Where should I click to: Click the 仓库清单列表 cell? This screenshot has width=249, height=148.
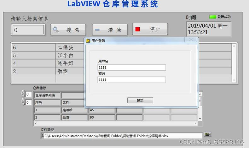coord(47,95)
